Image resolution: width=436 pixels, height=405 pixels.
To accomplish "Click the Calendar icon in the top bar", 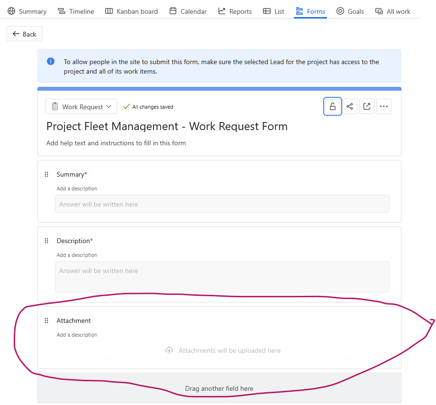I will pos(173,11).
